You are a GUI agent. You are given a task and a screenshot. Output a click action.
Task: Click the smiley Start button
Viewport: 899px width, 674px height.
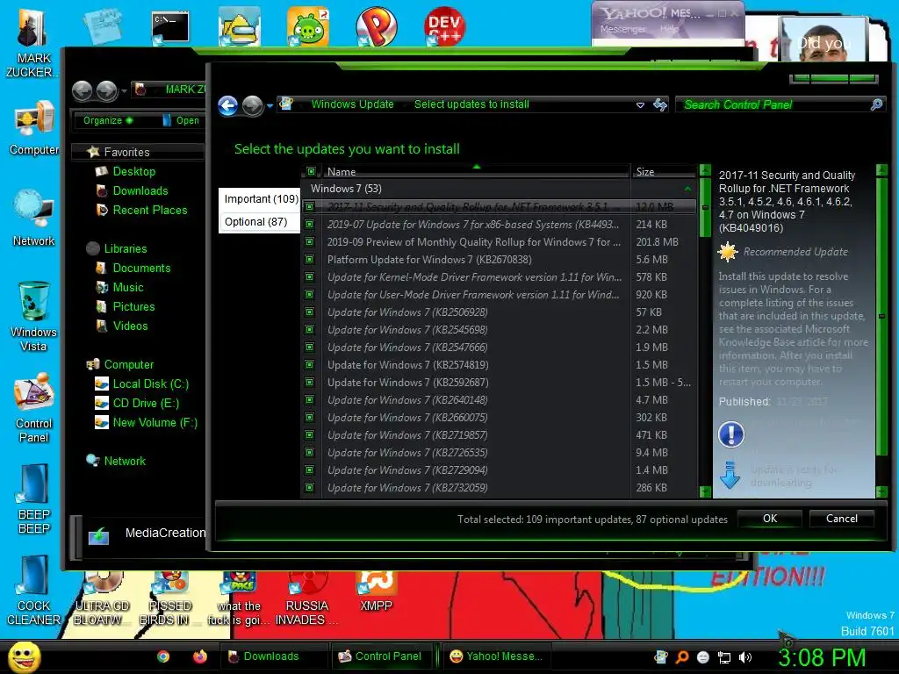point(24,657)
